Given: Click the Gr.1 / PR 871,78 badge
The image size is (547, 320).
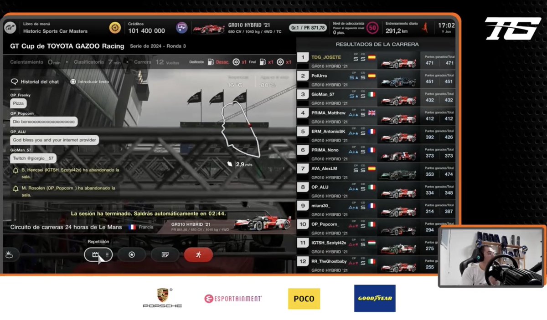Looking at the screenshot, I should click(308, 28).
